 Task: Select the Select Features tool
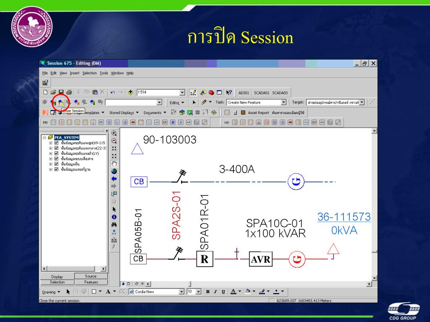(x=114, y=194)
